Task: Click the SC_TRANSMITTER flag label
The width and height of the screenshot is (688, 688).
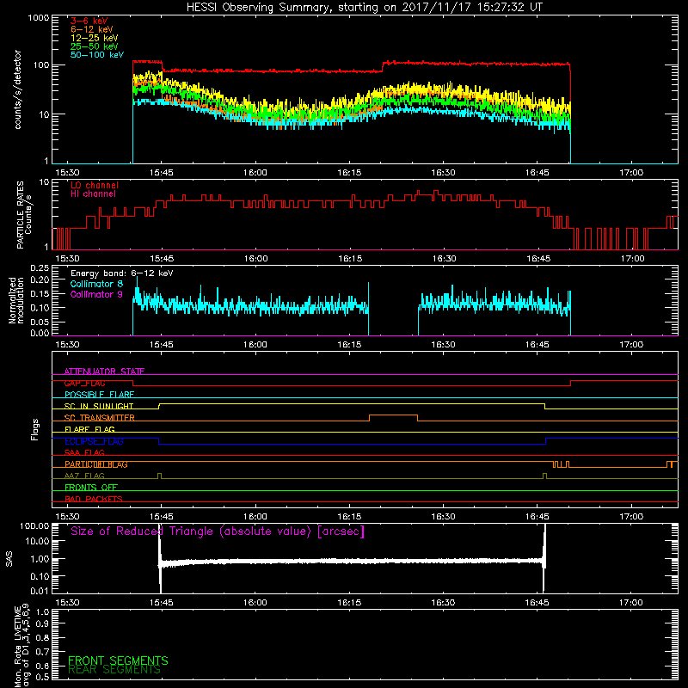Action: pos(99,418)
